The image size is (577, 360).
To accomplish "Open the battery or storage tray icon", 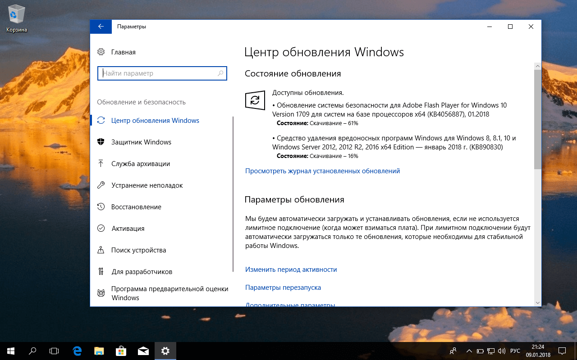I will (480, 351).
